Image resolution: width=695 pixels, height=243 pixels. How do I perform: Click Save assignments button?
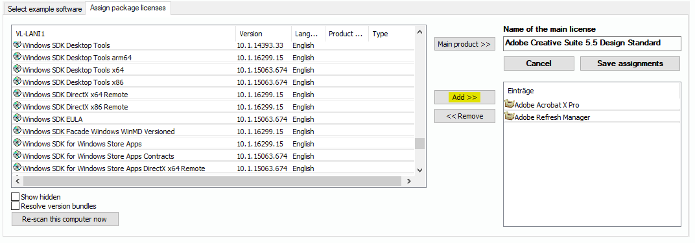630,64
